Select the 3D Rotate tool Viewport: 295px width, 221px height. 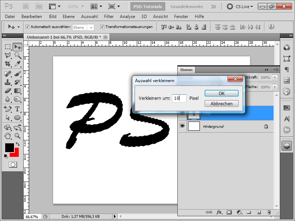point(7,127)
